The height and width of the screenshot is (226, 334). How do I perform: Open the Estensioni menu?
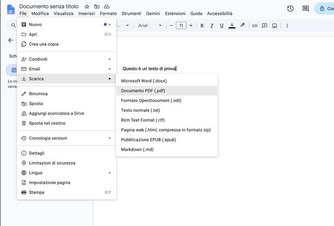point(175,14)
